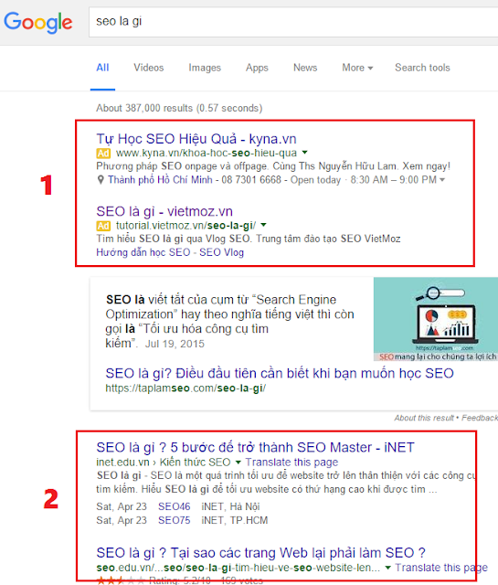Expand dropdown arrow next to seo.edu.vn URL
This screenshot has height=585, width=498.
pos(388,568)
